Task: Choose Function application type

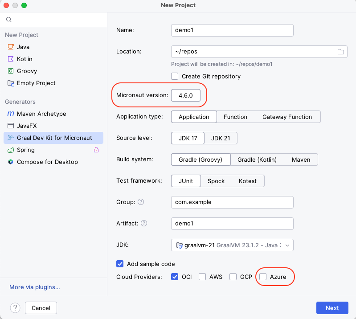Action: click(235, 117)
